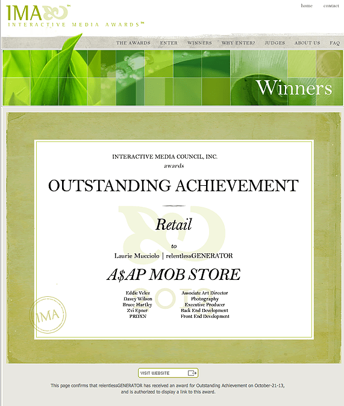This screenshot has width=344, height=406.
Task: Open the contact link
Action: (x=331, y=5)
